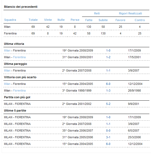
Task: Click '35^ Giornata 2006/2007' text
Action: point(78,131)
